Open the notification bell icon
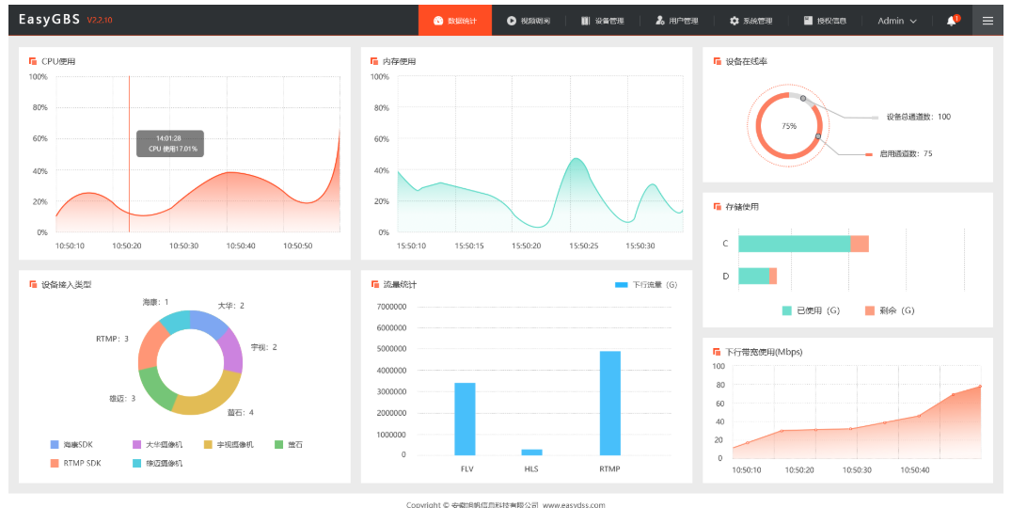 [952, 21]
